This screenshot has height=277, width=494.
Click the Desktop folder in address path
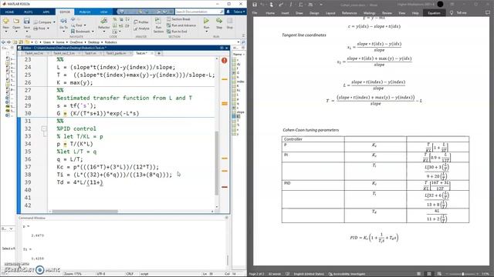tap(93, 42)
